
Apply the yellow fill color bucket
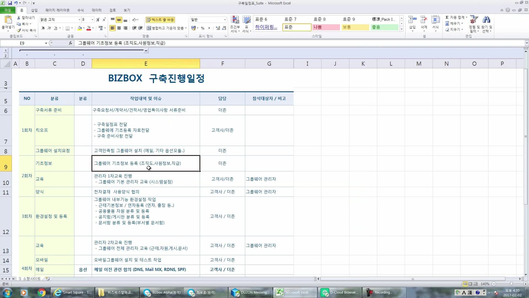pyautogui.click(x=80, y=28)
